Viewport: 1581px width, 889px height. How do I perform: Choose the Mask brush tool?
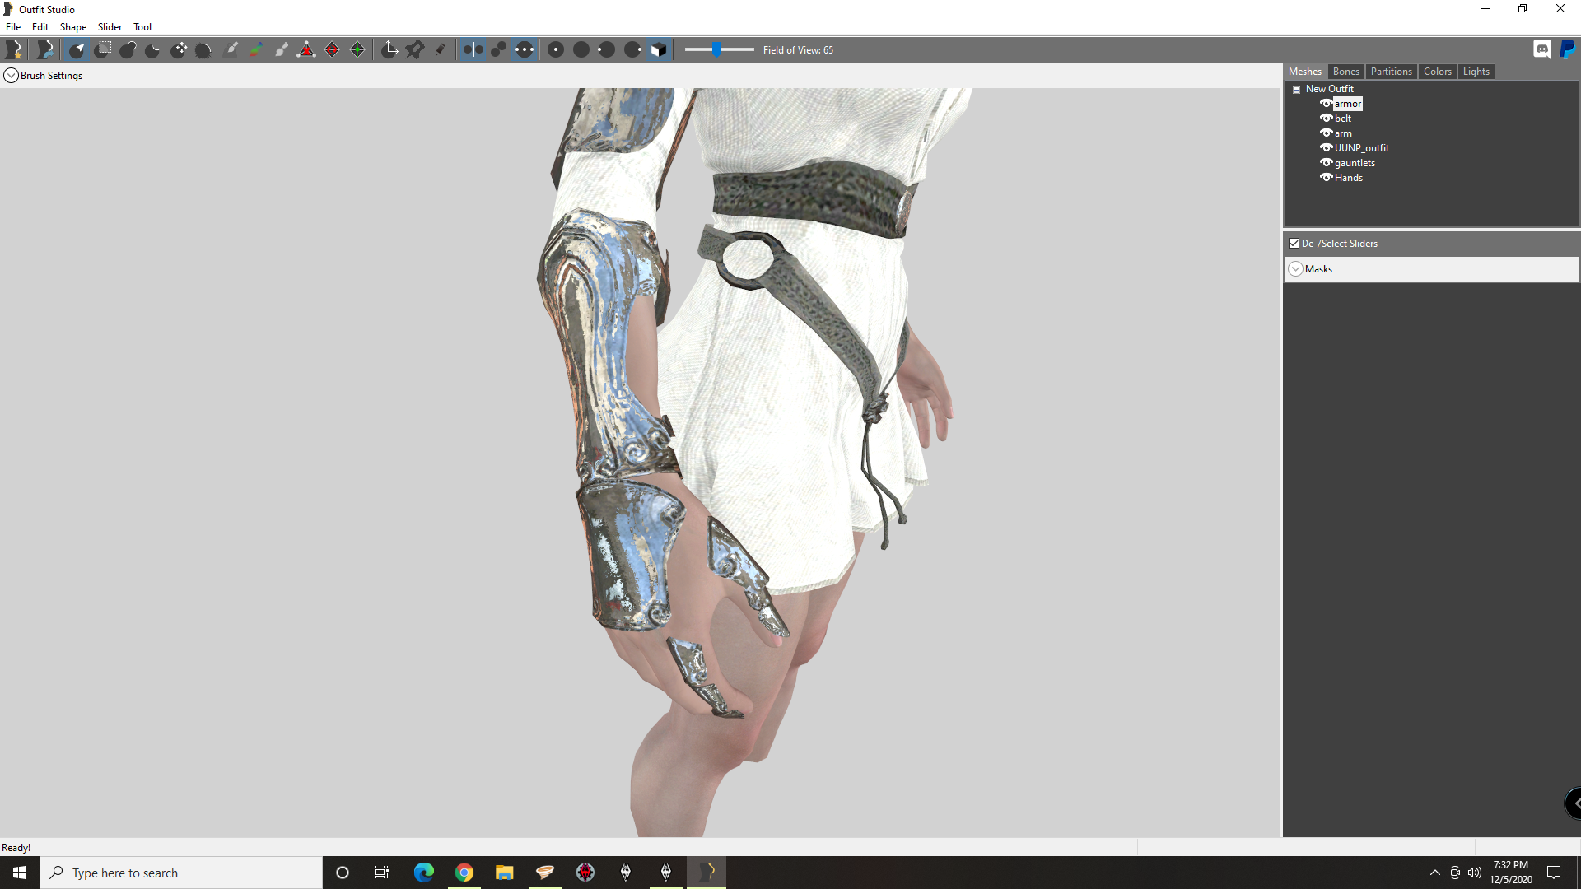(103, 50)
